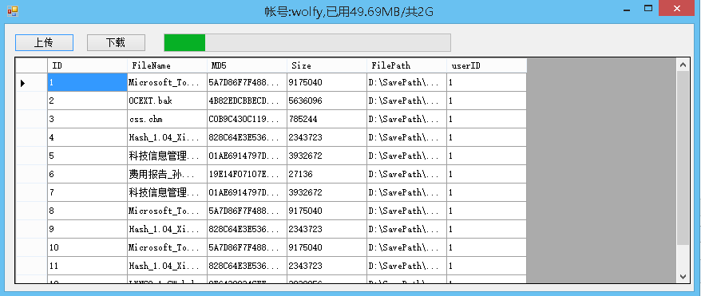Select the ID cell with value 1
This screenshot has width=701, height=296.
click(x=87, y=83)
